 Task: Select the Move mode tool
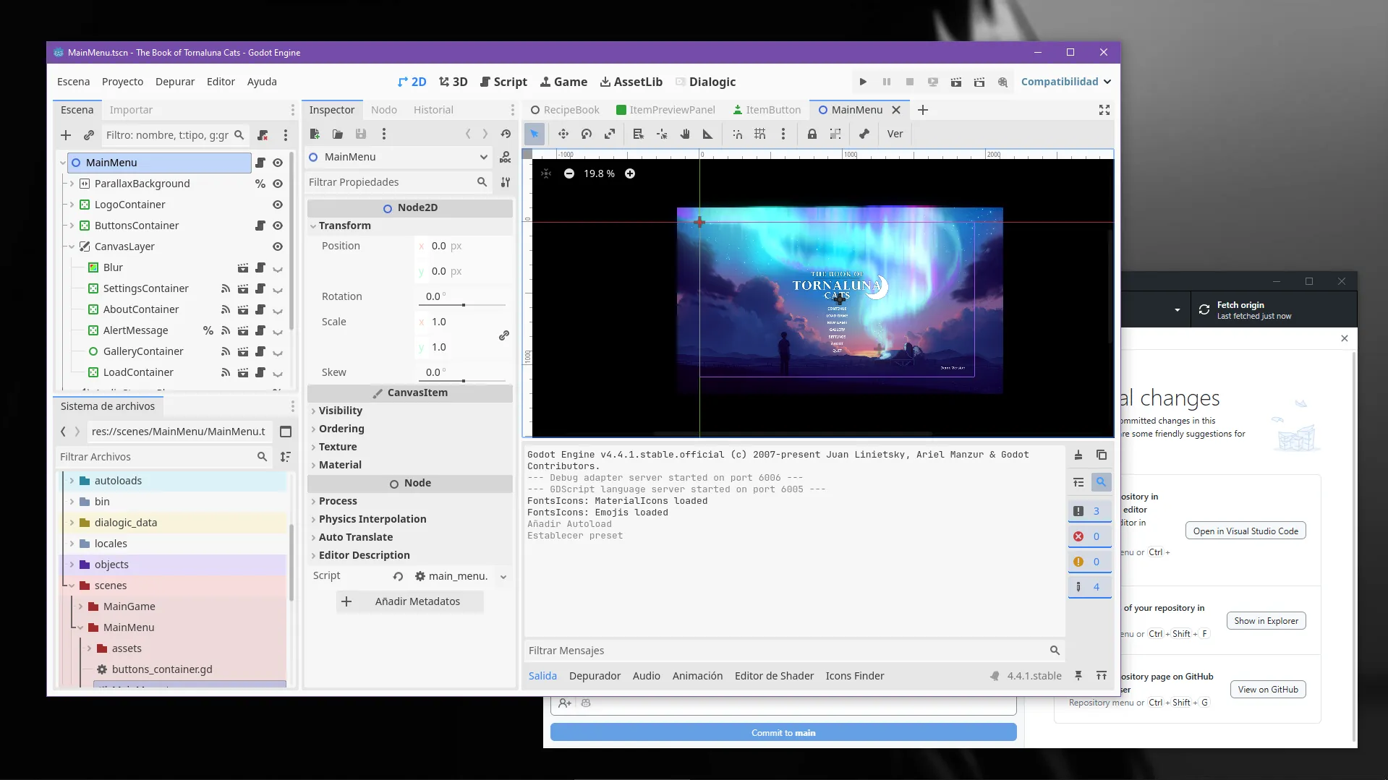point(563,134)
